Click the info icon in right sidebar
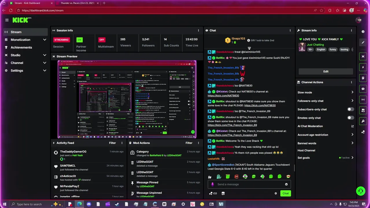Screen dimensions: 370x208 [363, 31]
